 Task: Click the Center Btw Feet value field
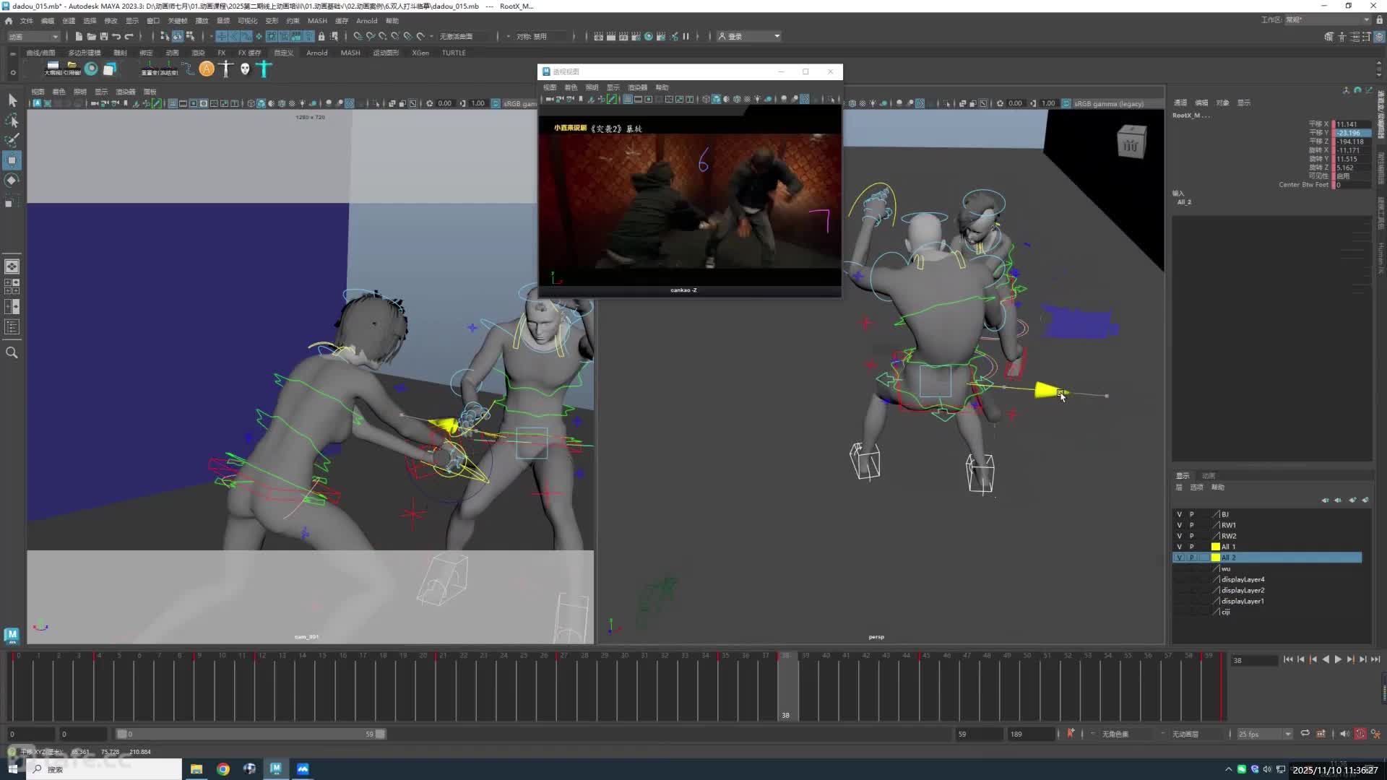[1352, 185]
